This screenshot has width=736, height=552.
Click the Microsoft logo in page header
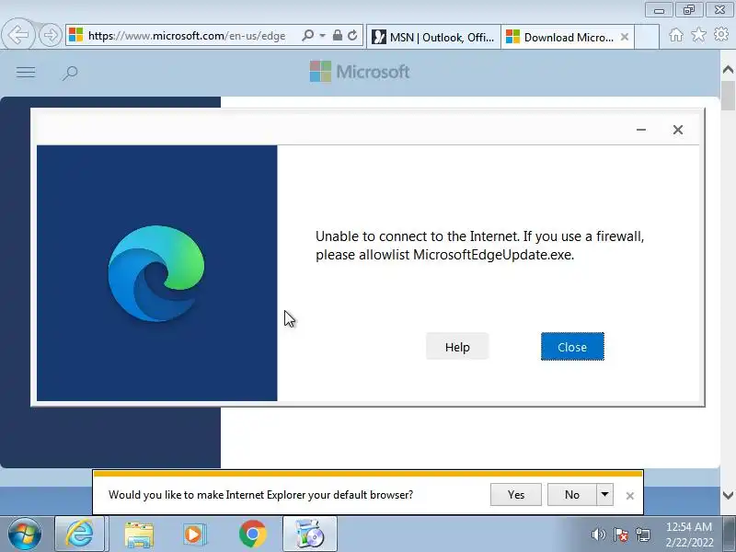[360, 72]
